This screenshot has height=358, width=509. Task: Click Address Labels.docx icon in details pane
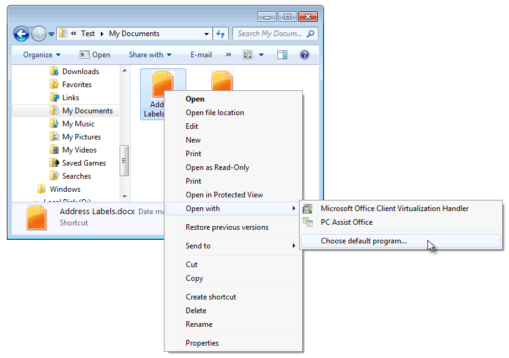point(36,218)
